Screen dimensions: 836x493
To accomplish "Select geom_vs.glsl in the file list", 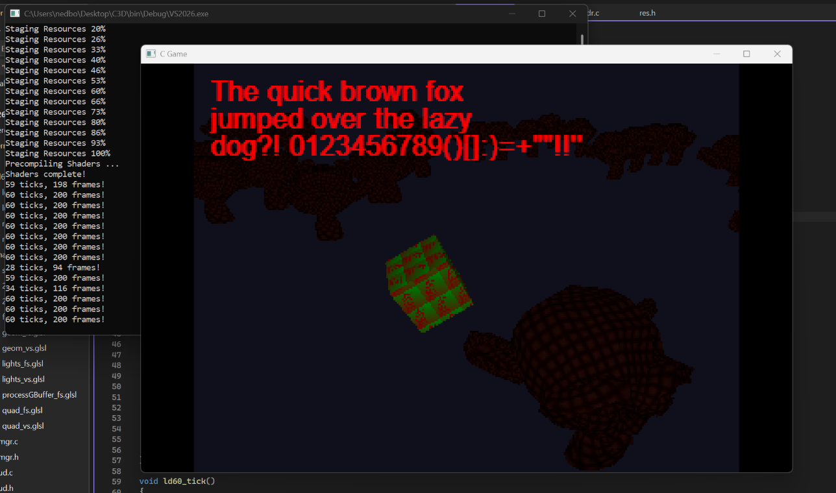I will point(25,348).
